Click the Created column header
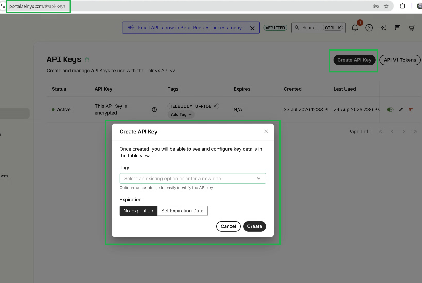Image resolution: width=422 pixels, height=283 pixels. pos(293,89)
